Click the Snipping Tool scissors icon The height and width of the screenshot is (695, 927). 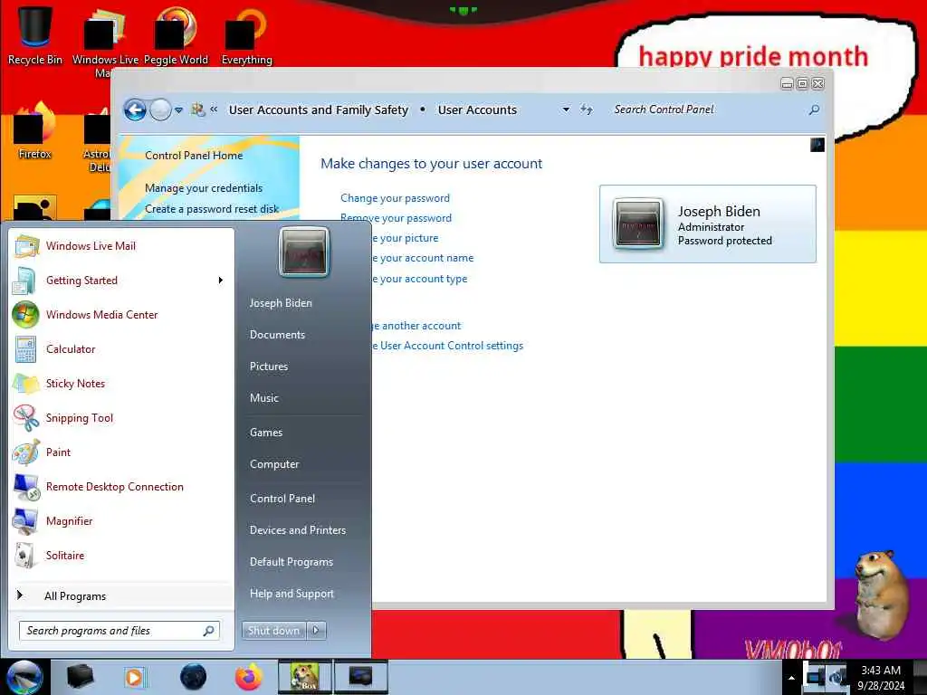tap(26, 418)
